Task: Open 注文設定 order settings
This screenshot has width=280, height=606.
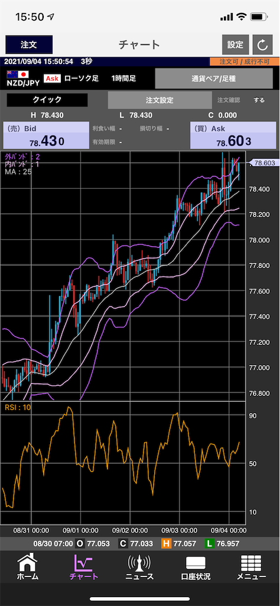Action: pos(159,100)
